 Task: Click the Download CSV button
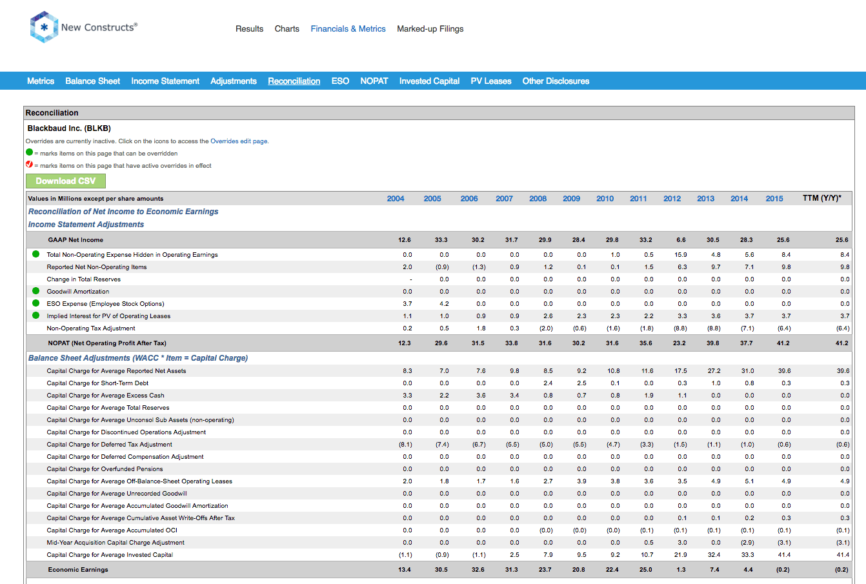click(x=66, y=181)
